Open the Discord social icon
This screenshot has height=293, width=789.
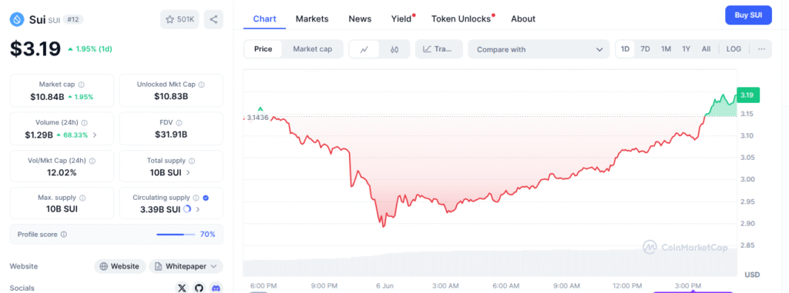click(x=216, y=288)
